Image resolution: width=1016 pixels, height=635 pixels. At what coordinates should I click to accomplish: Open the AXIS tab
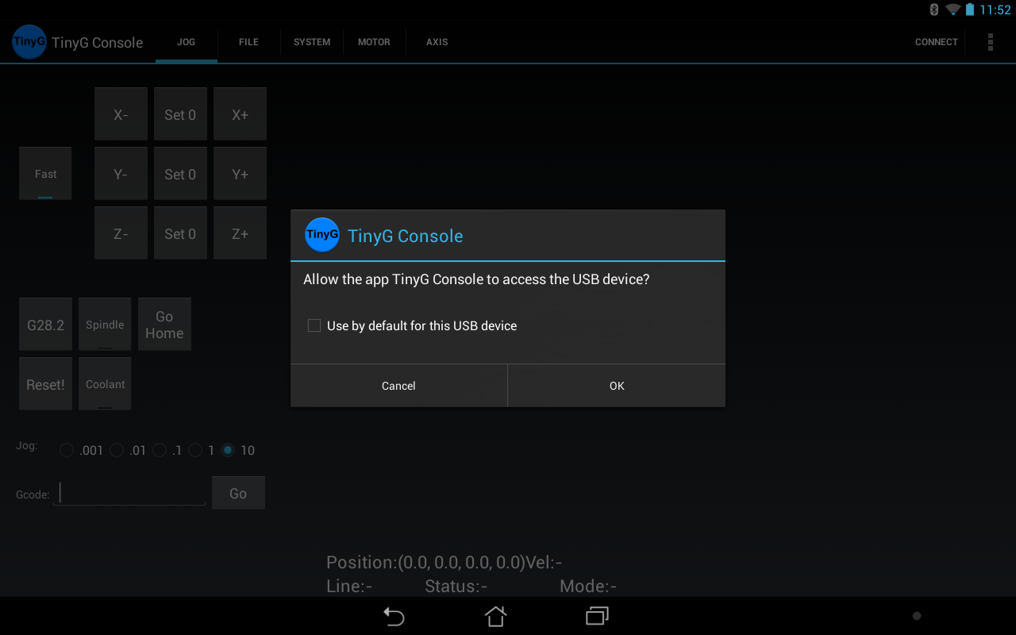tap(437, 42)
